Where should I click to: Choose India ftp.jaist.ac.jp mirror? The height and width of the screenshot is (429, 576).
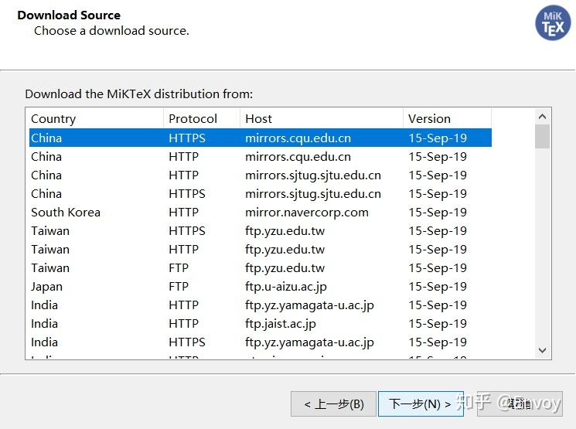click(259, 324)
